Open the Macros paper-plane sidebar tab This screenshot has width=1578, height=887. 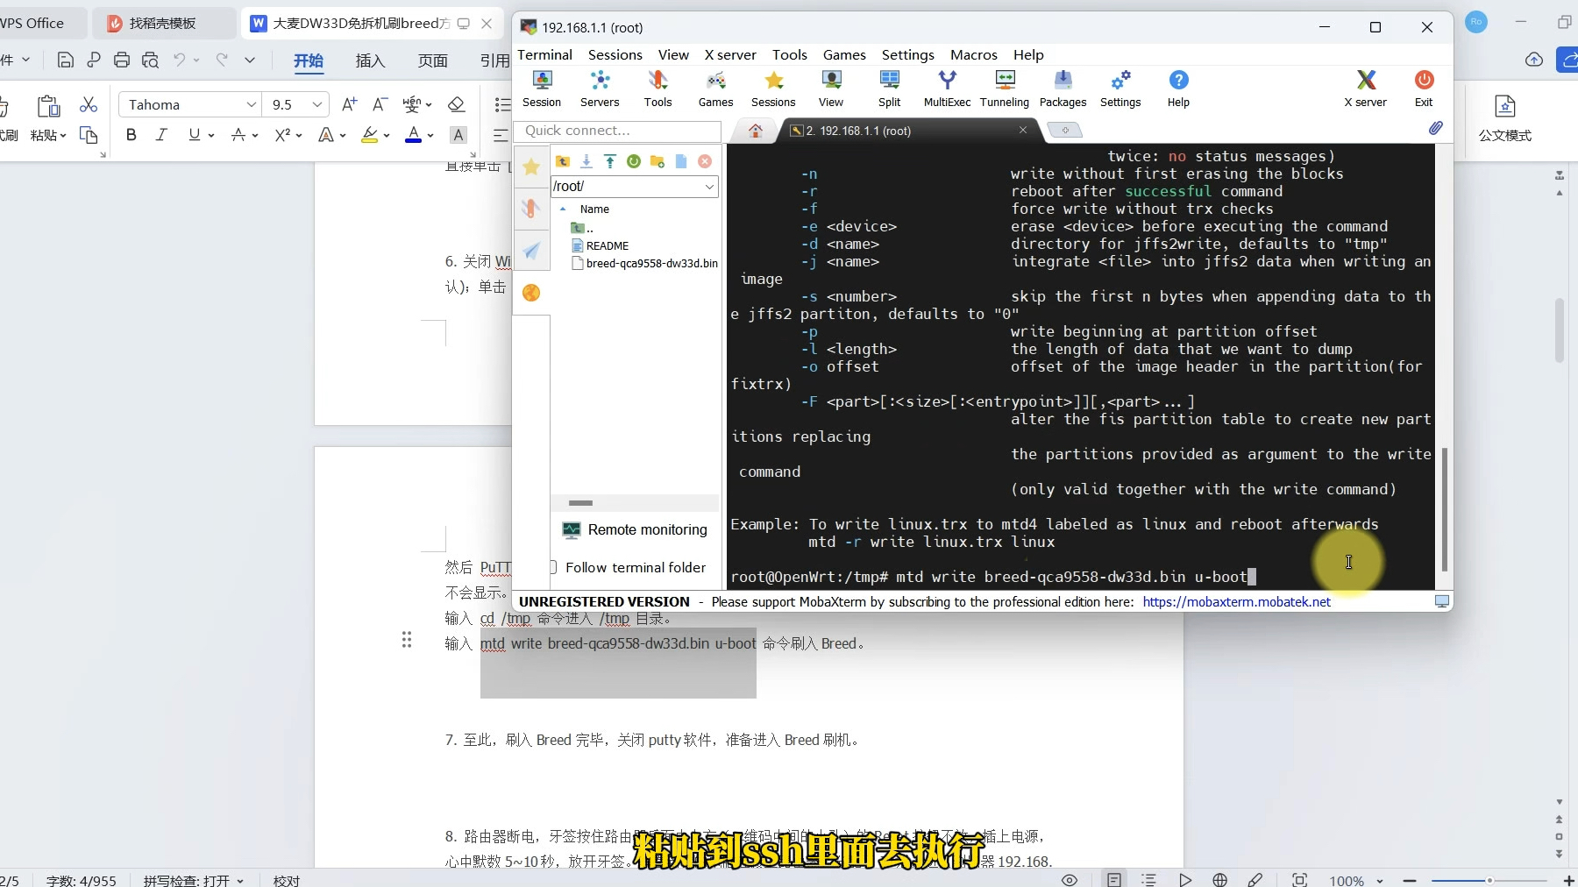(531, 251)
